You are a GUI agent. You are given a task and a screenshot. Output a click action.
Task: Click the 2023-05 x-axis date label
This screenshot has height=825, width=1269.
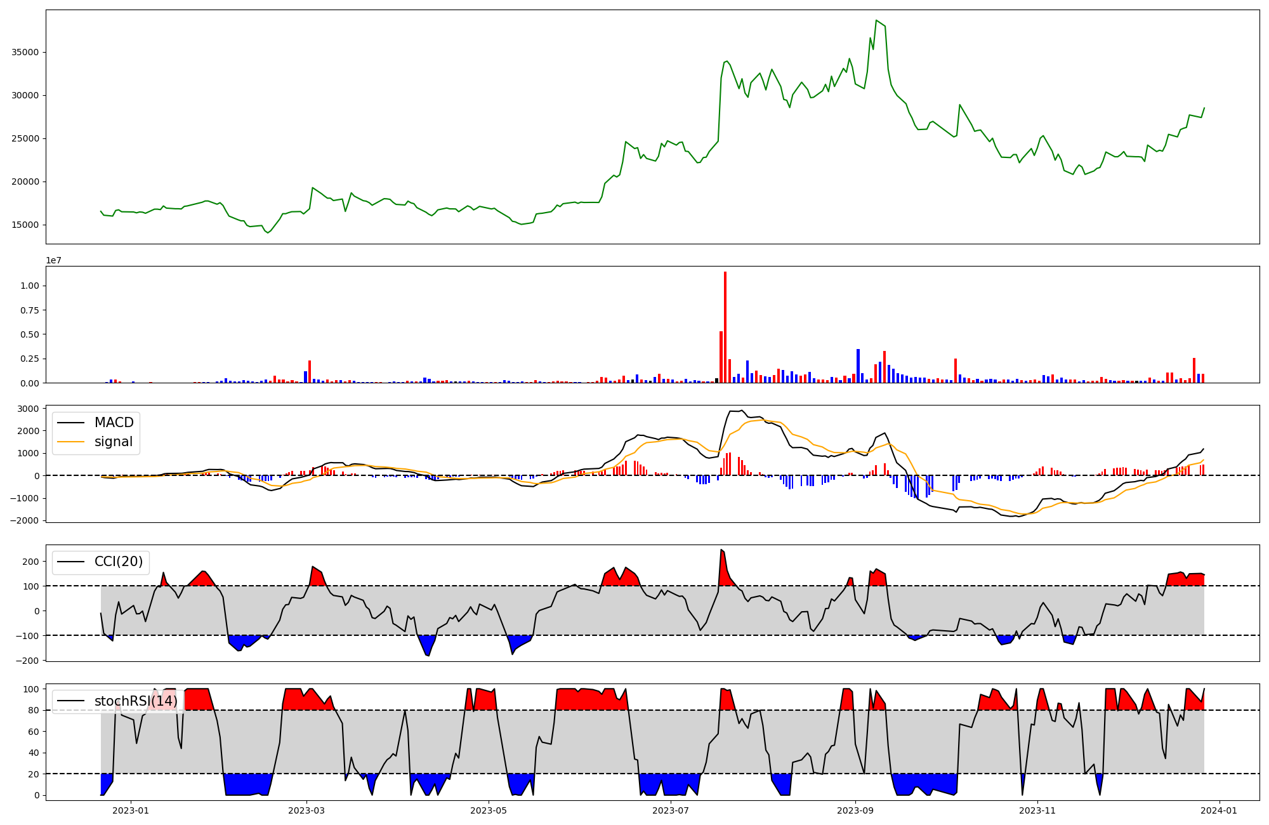point(489,810)
